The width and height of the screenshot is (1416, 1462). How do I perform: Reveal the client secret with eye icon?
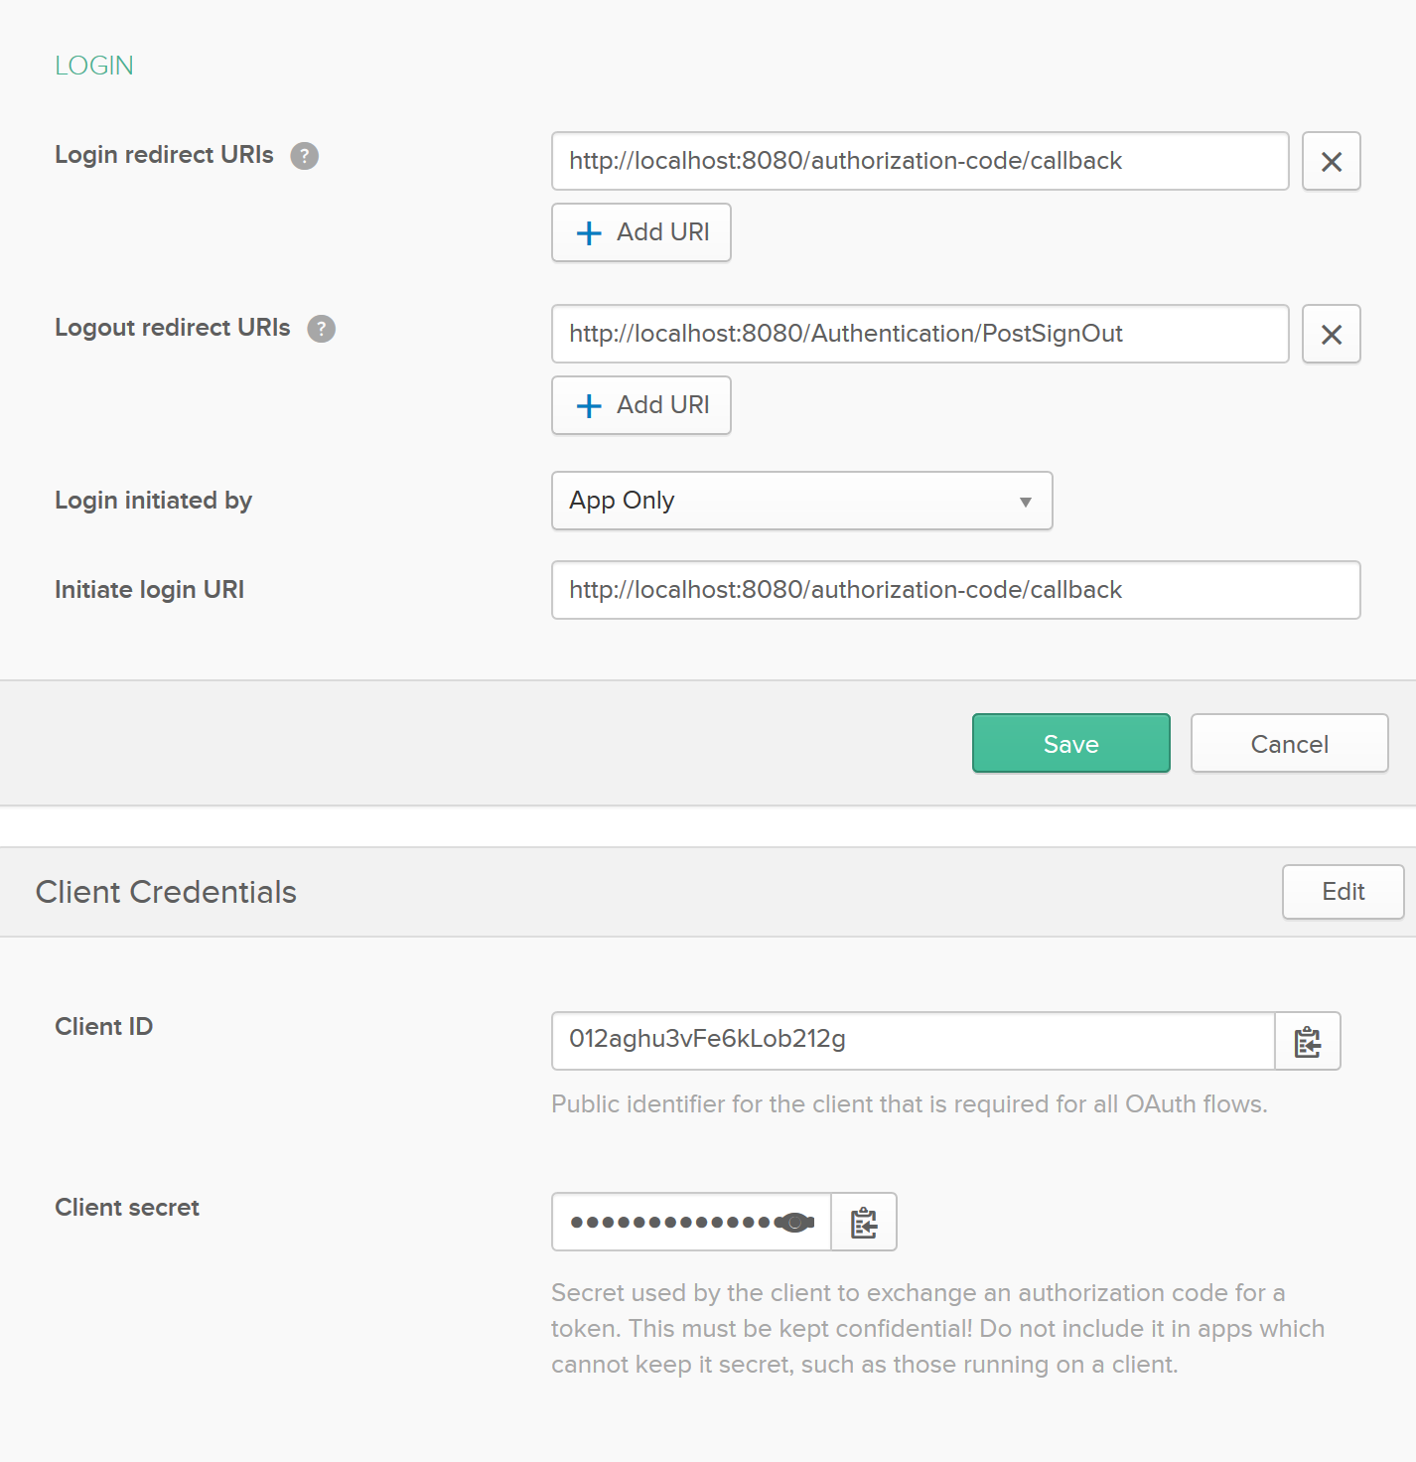794,1222
